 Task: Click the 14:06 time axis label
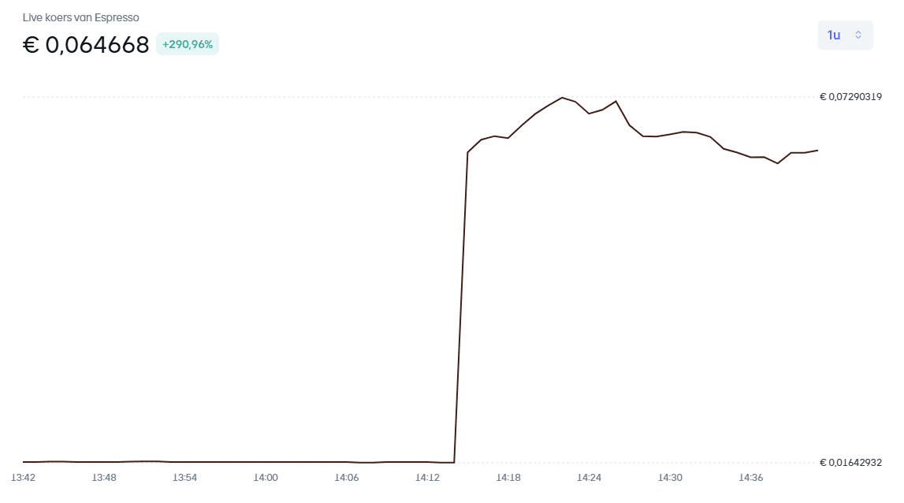[347, 478]
